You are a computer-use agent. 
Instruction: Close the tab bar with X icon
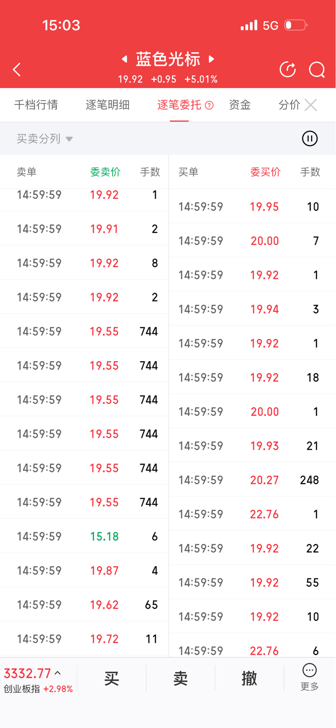pos(311,105)
